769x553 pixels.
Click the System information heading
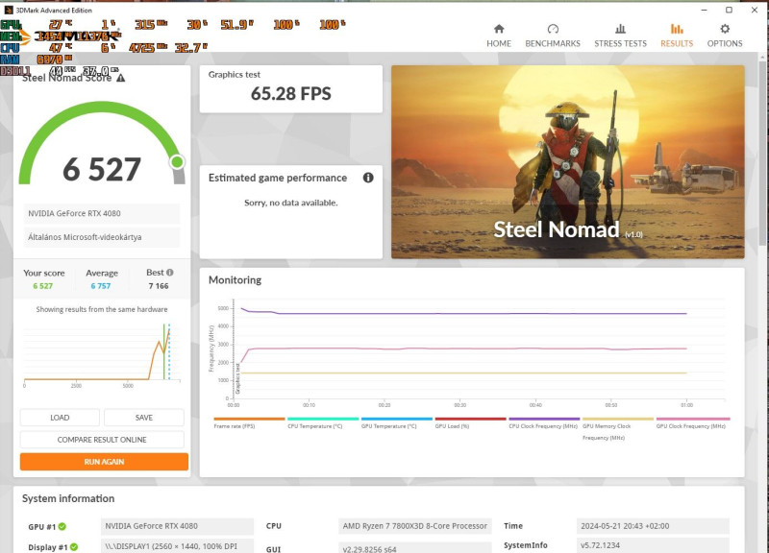coord(68,498)
